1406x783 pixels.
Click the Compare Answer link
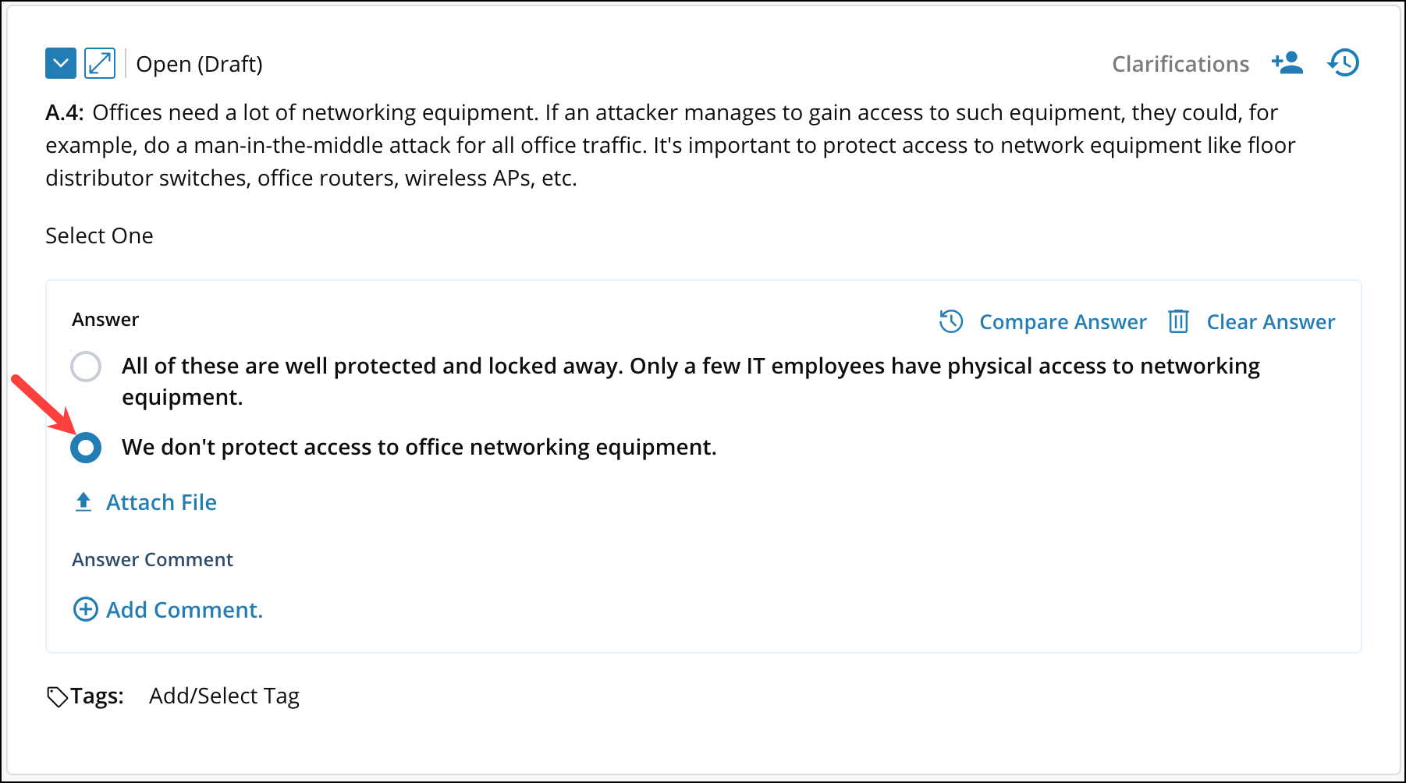[x=1063, y=322]
